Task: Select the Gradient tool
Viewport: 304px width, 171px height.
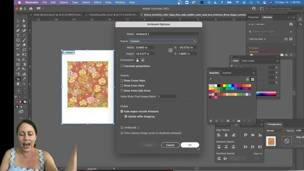Action: click(24, 65)
